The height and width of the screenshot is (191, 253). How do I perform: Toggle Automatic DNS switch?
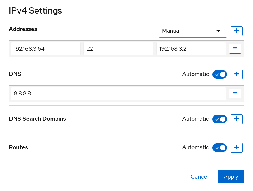point(219,74)
